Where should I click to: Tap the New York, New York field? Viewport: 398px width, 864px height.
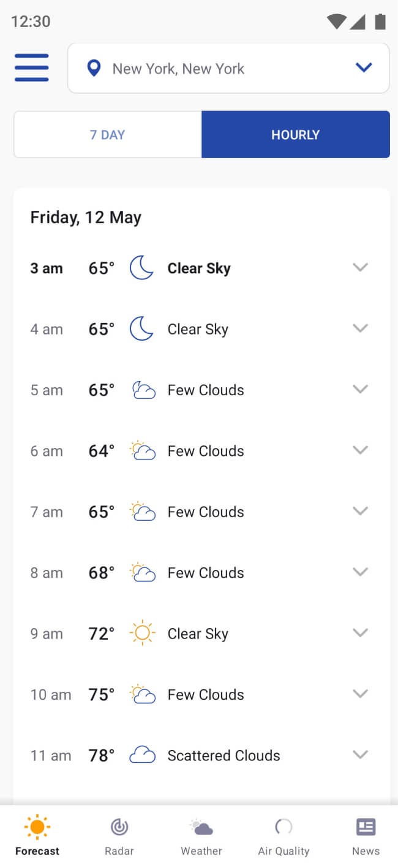[228, 68]
